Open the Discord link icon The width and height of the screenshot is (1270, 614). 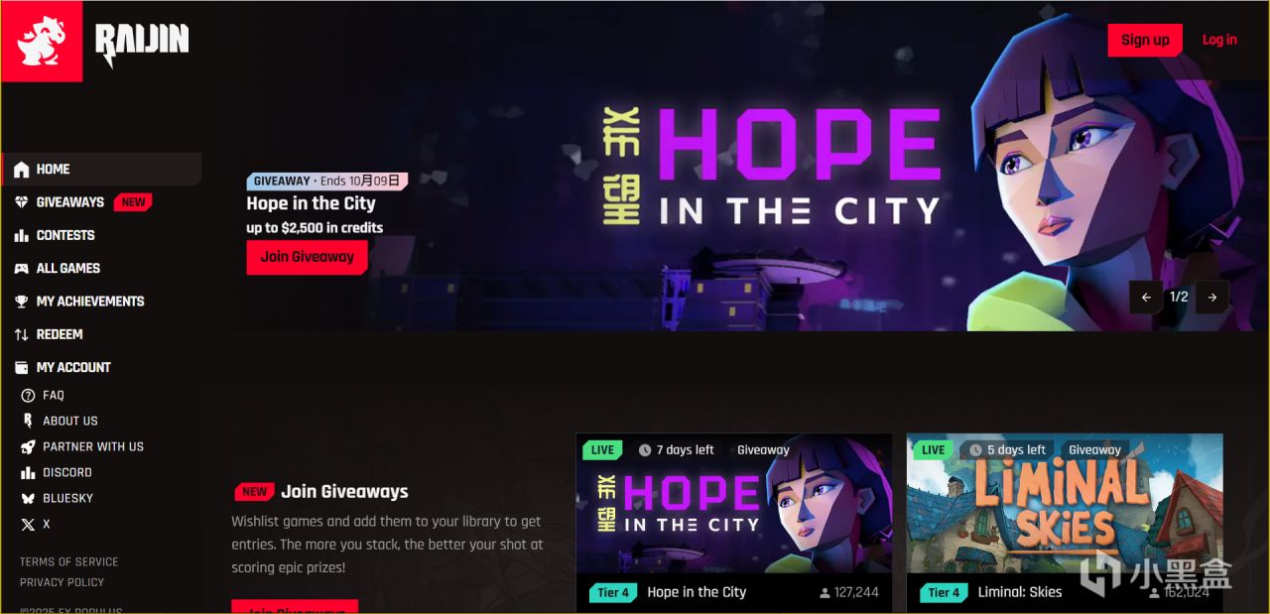(28, 473)
